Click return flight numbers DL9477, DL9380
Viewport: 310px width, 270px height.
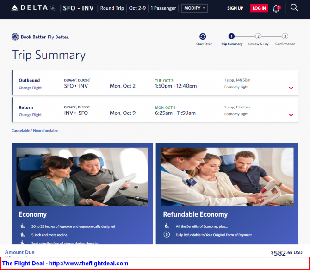77,107
